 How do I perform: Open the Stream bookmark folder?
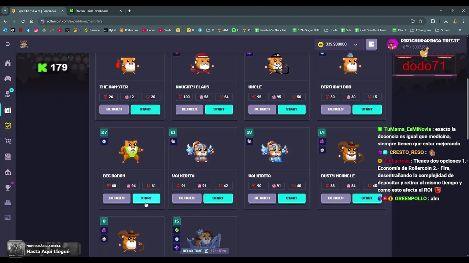[442, 30]
